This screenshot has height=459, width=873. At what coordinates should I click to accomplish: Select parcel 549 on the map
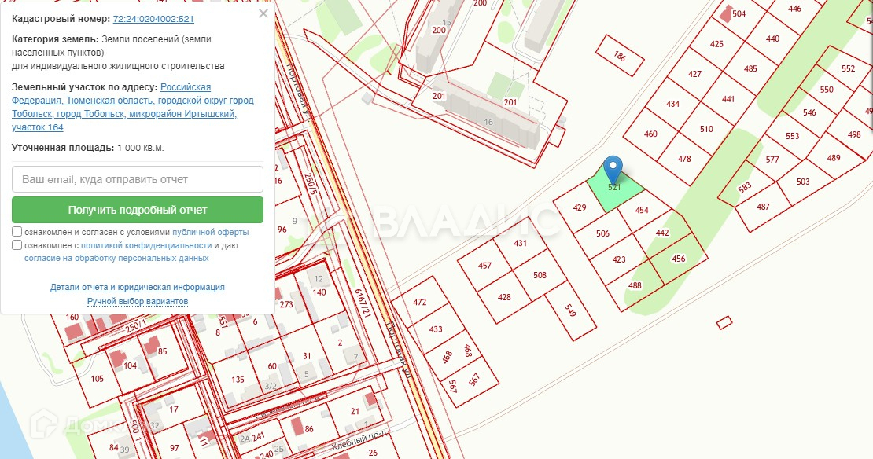(x=570, y=310)
